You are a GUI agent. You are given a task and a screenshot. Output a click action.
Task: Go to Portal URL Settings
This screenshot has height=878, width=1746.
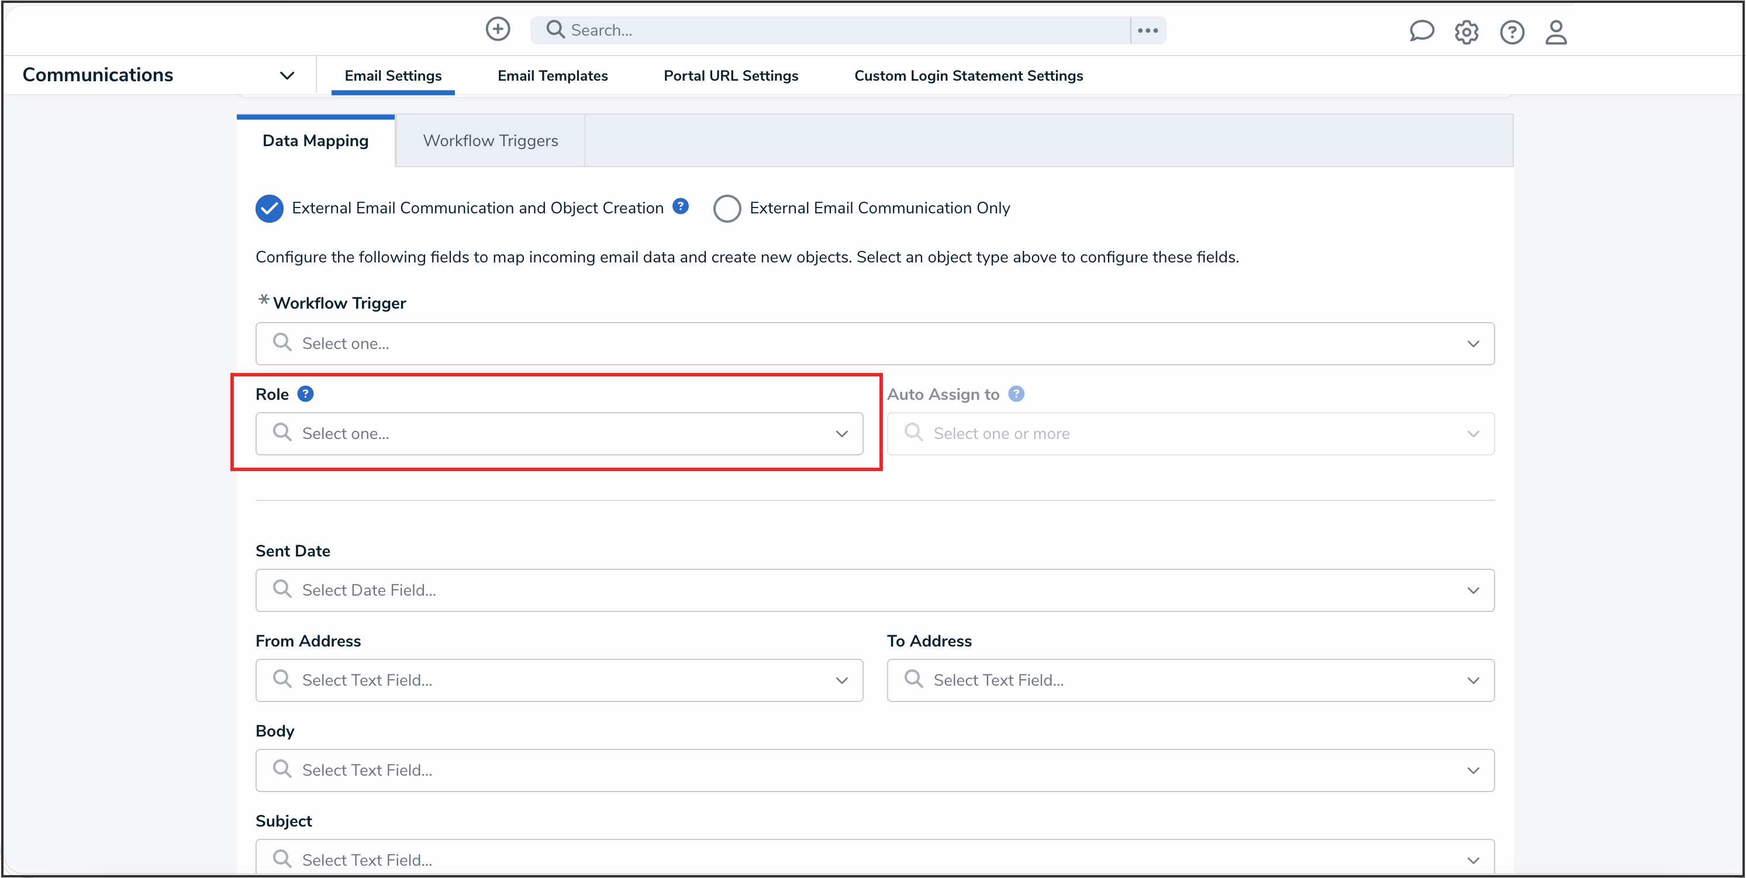[x=731, y=76]
